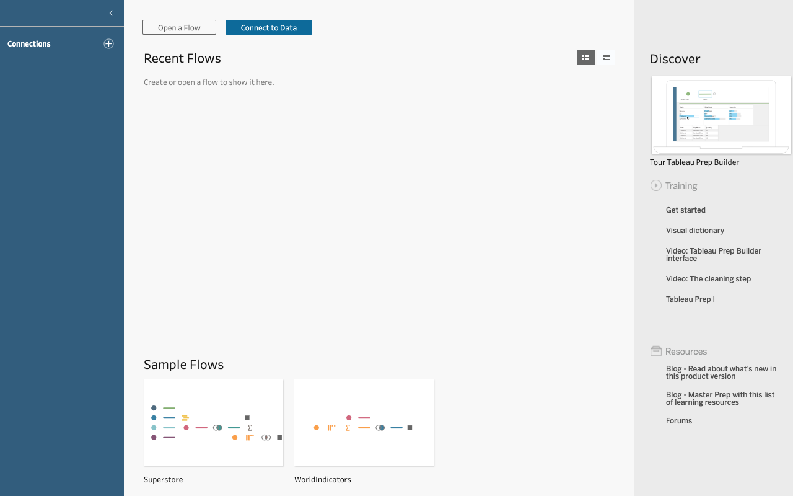
Task: Click the Connect to Data button
Action: click(x=269, y=27)
